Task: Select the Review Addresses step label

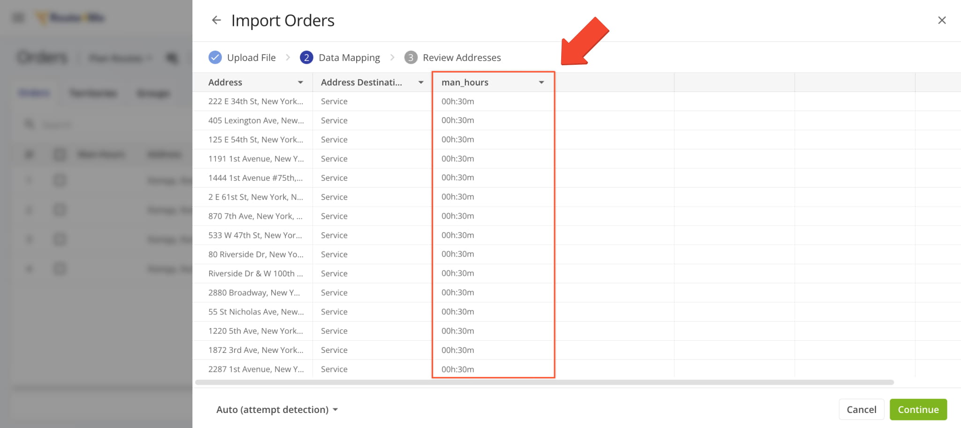Action: (462, 58)
